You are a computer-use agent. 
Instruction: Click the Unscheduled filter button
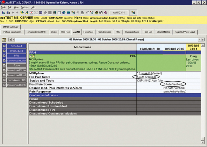17,51
